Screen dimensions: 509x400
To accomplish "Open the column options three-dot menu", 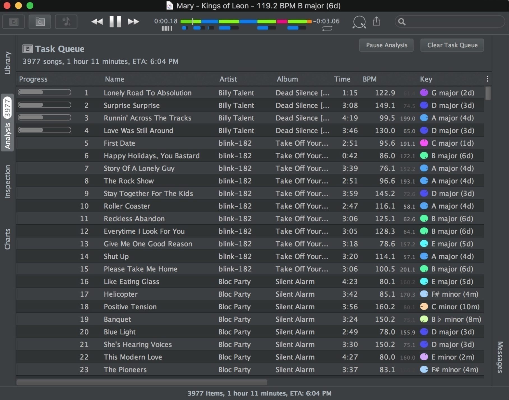I will (488, 79).
